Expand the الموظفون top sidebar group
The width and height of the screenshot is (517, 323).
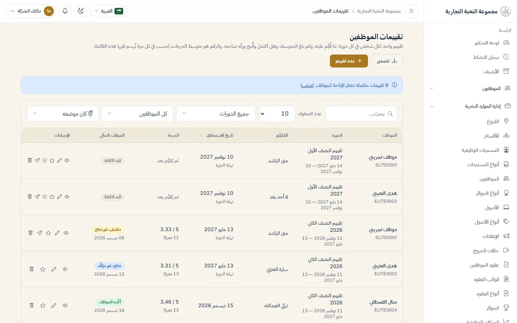470,88
